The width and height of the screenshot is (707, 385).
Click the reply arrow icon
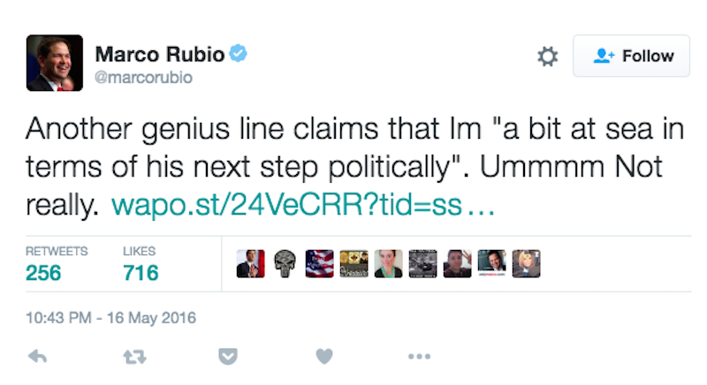(38, 357)
